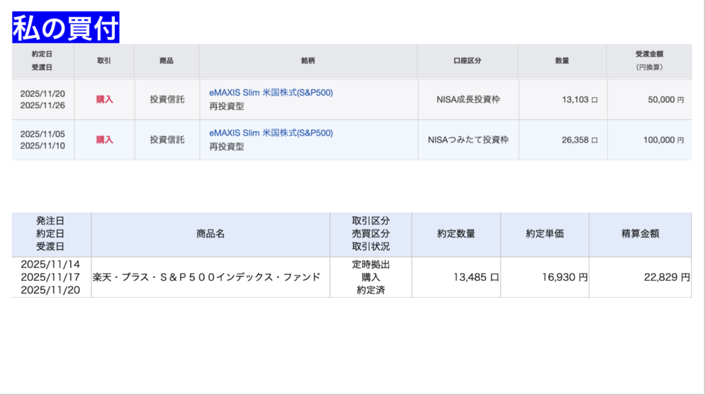The image size is (705, 395).
Task: Click the 精算金額 column header
Action: pyautogui.click(x=640, y=234)
